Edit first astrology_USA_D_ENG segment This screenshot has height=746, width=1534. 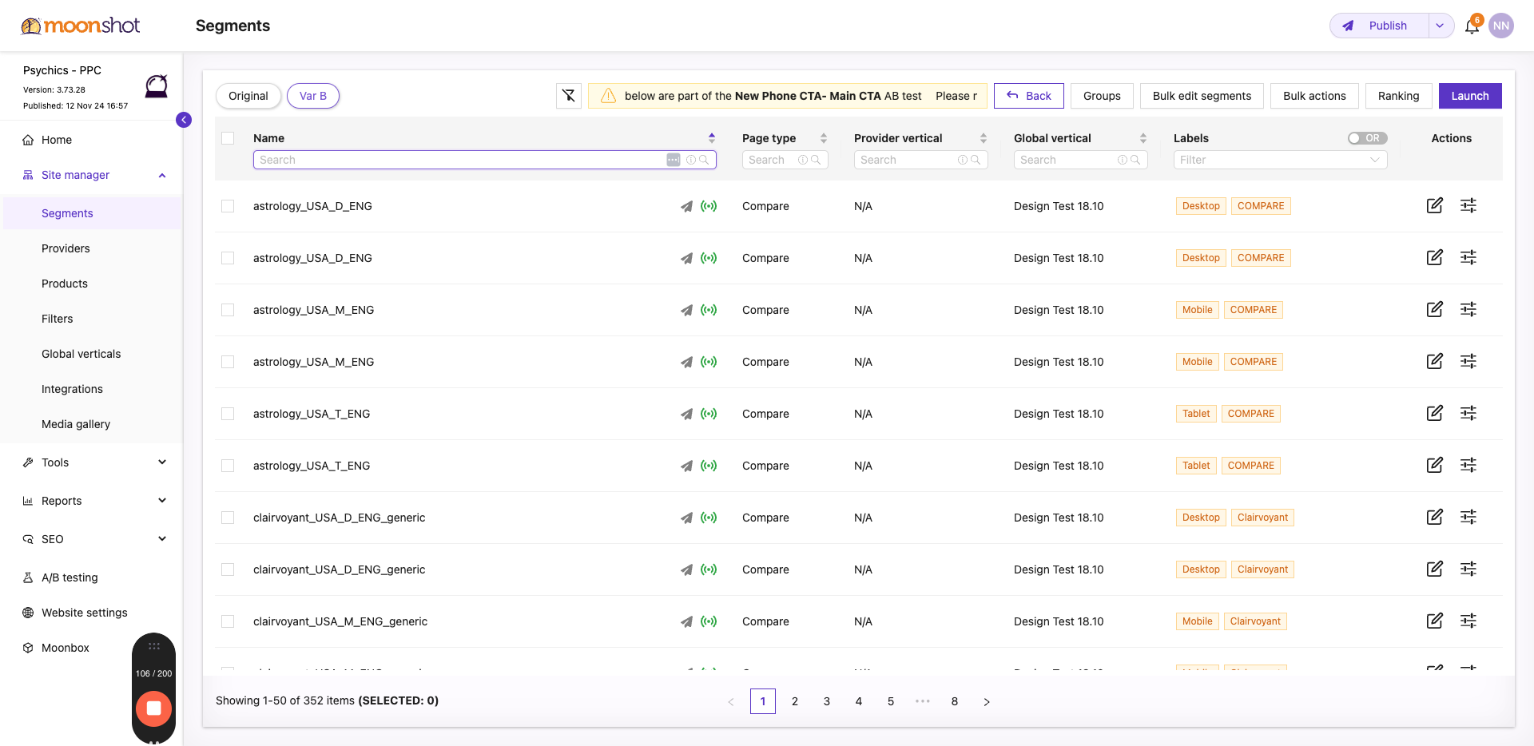pos(1435,205)
